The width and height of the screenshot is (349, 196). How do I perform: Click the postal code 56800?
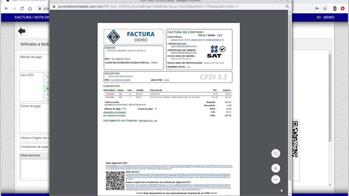(x=154, y=63)
